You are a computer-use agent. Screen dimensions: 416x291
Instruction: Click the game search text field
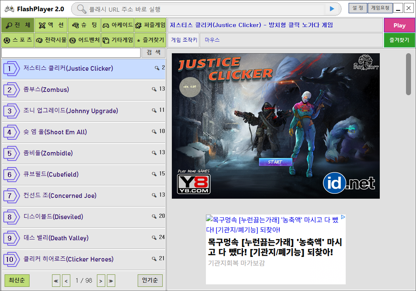point(71,53)
